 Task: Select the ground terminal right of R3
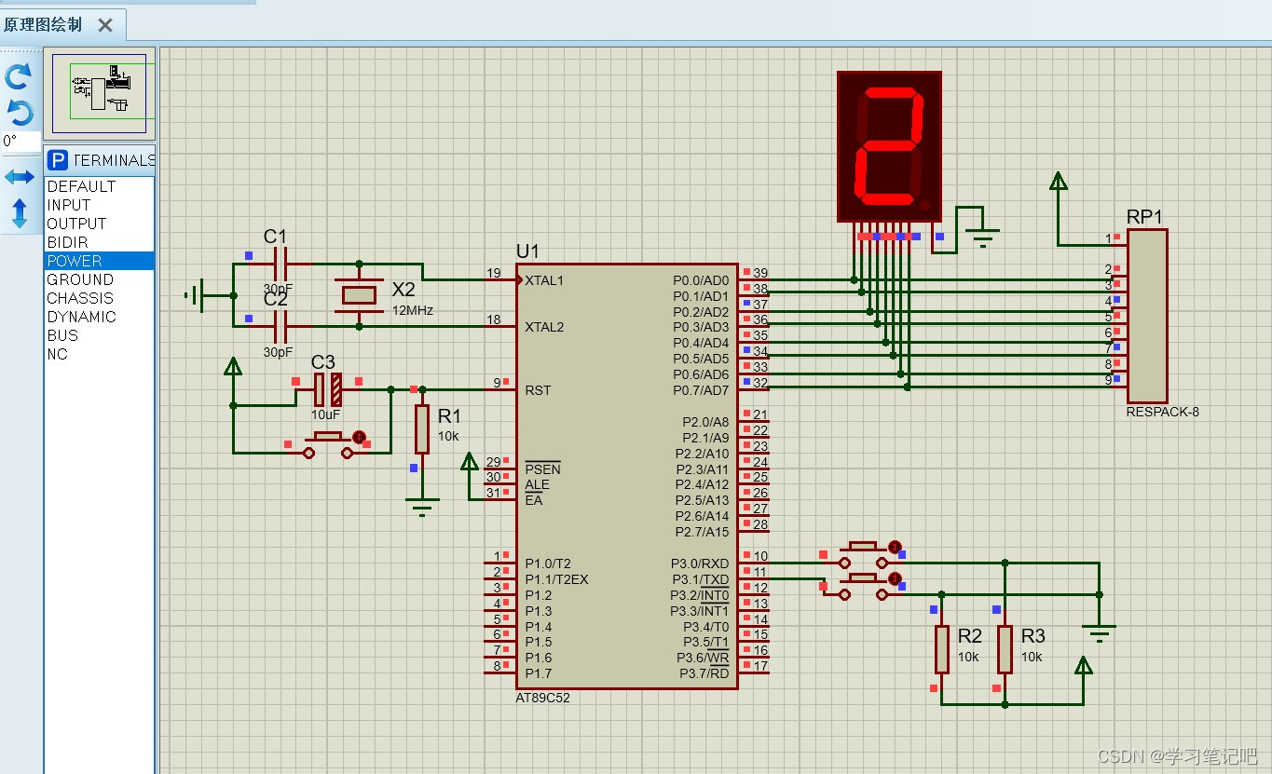[x=1100, y=633]
